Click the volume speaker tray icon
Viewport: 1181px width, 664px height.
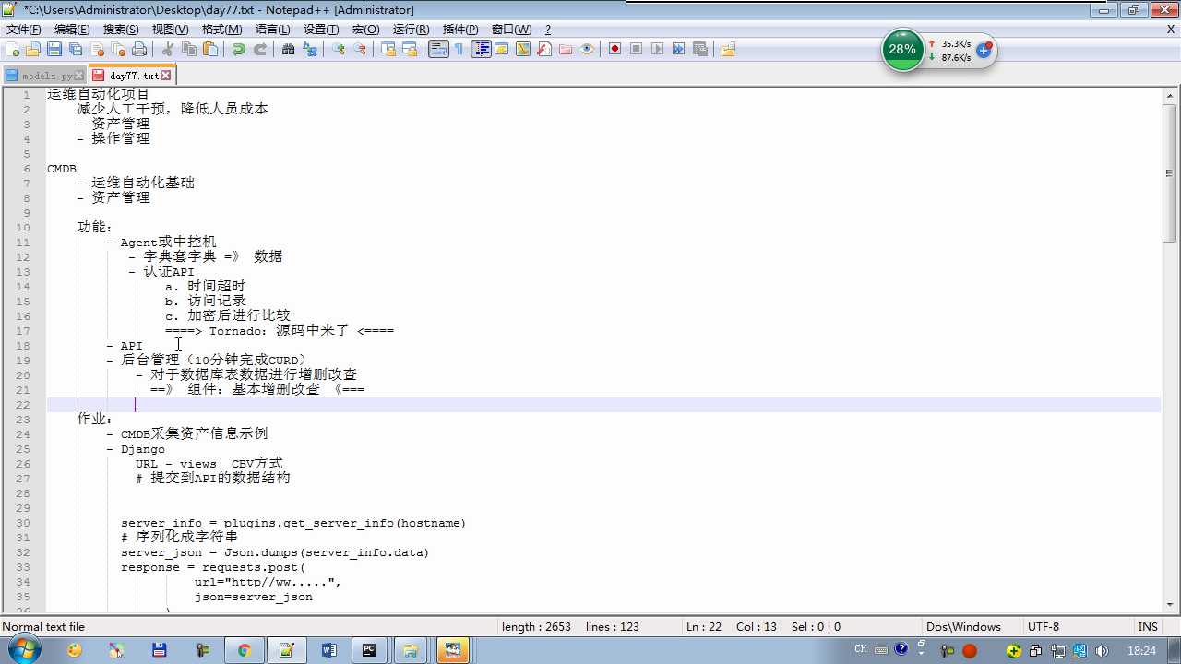pos(1102,650)
